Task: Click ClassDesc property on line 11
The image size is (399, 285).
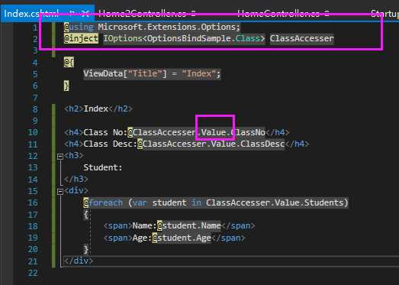Action: (x=262, y=144)
